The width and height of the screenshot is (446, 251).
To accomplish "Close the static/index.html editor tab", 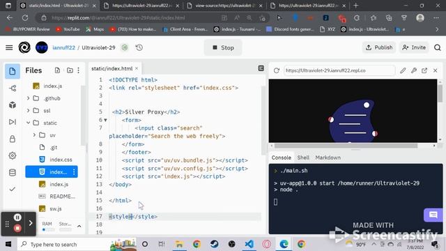I will coord(137,68).
